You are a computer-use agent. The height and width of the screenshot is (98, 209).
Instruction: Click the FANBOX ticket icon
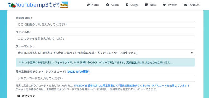(x=185, y=5)
